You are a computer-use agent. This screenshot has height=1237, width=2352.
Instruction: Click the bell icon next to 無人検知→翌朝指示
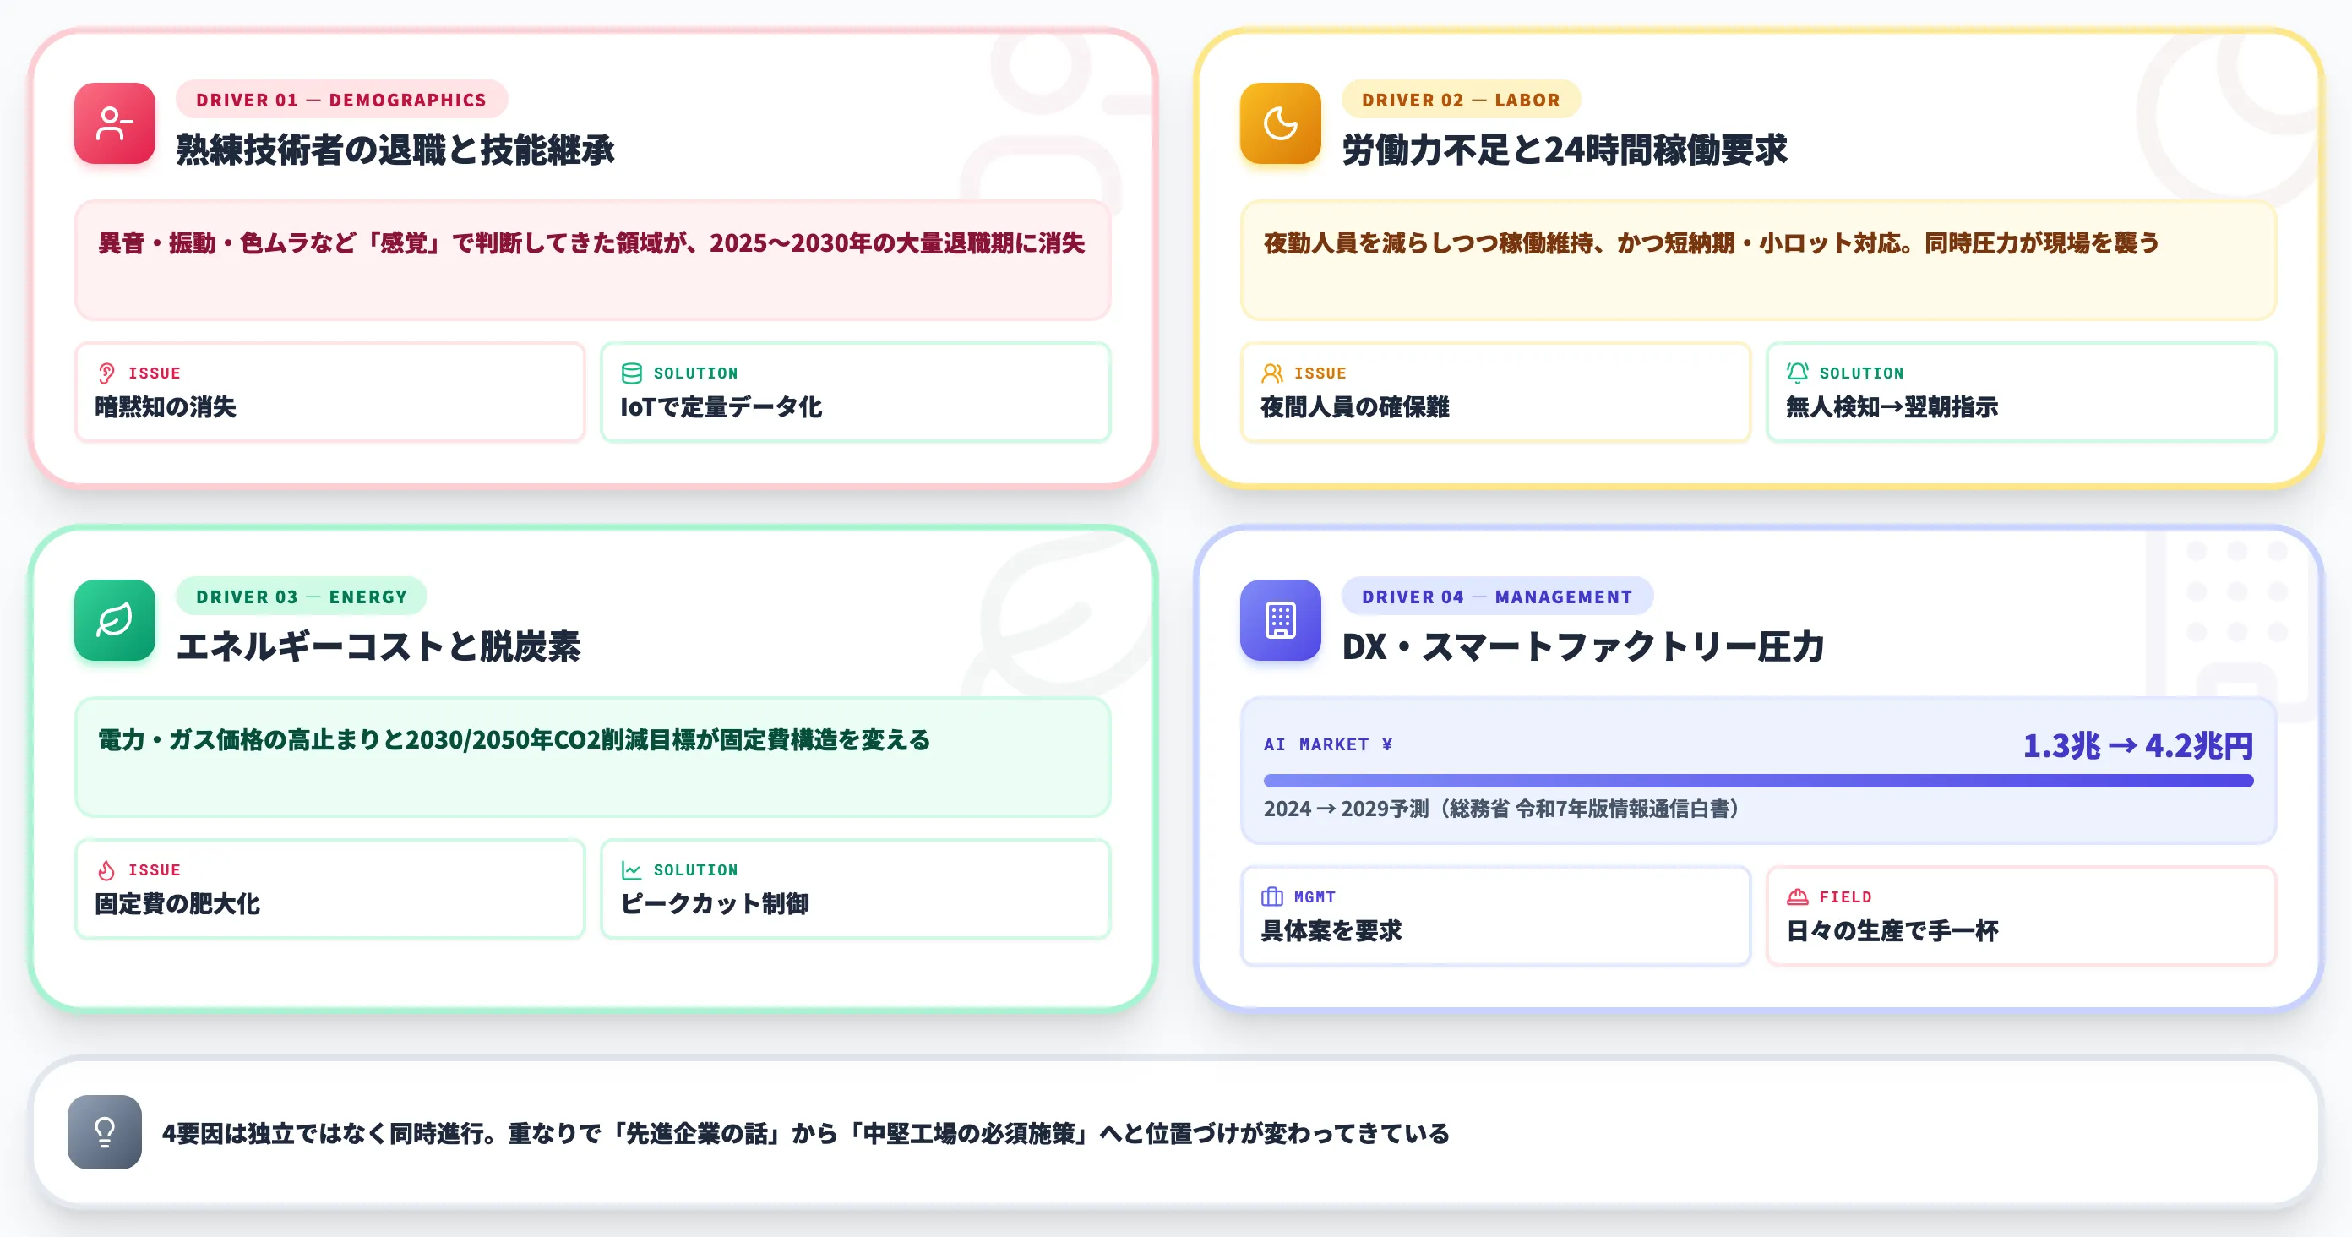click(x=1795, y=372)
